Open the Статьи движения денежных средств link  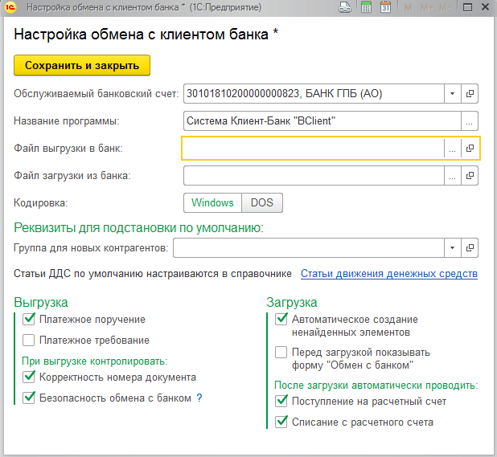tap(389, 274)
